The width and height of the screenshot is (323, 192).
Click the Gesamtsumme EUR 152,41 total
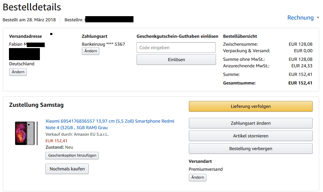pyautogui.click(x=300, y=83)
